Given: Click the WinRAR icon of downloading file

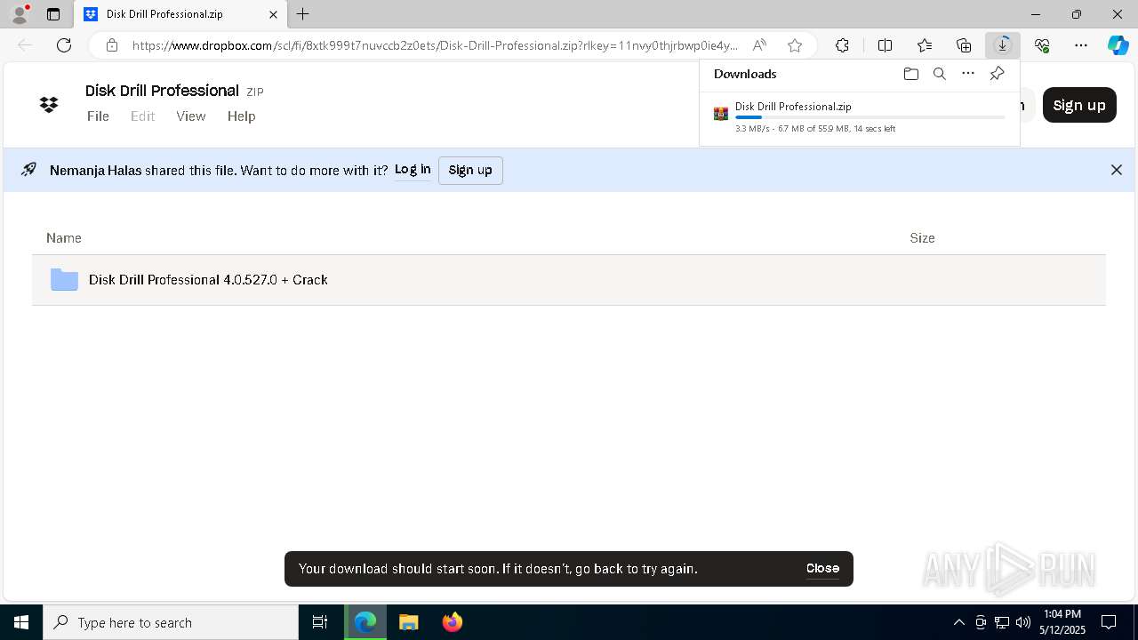Looking at the screenshot, I should pos(721,114).
